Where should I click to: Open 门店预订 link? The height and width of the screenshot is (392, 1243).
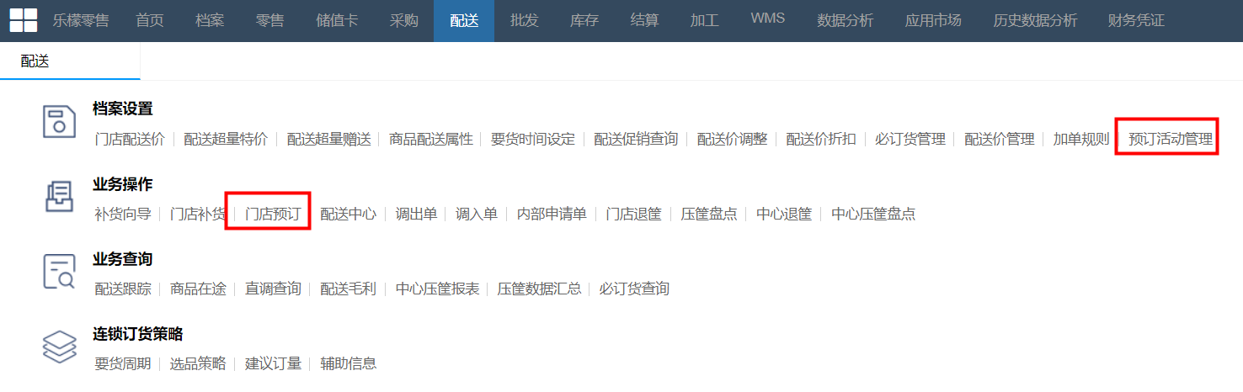pyautogui.click(x=273, y=214)
